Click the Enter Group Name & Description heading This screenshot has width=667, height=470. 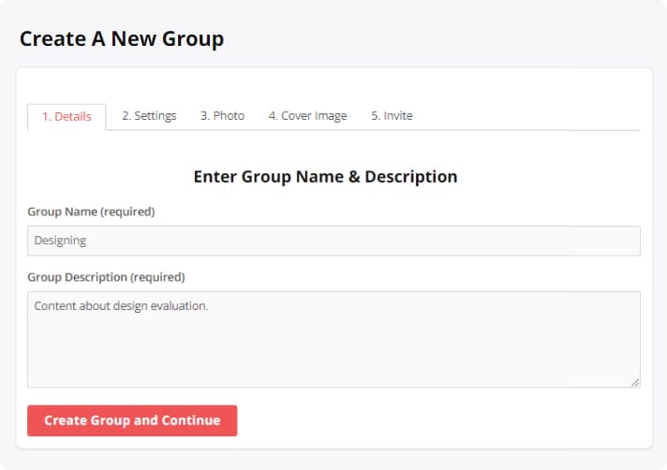pyautogui.click(x=325, y=176)
